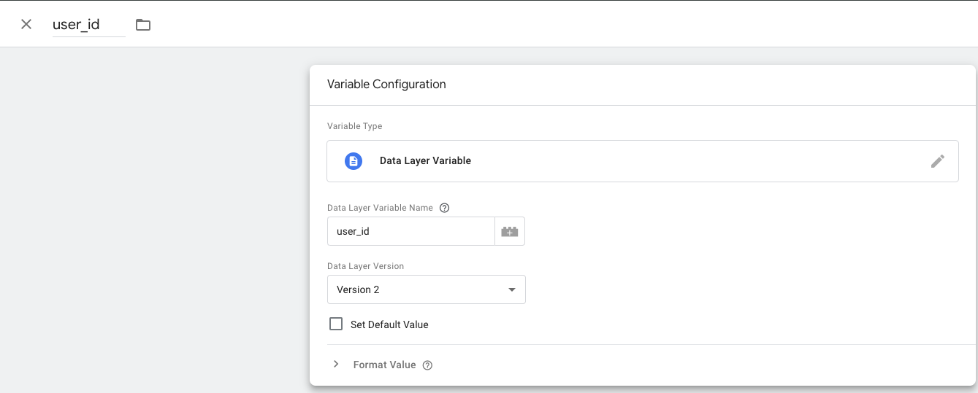Enable the Set Default Value checkbox

click(x=336, y=324)
